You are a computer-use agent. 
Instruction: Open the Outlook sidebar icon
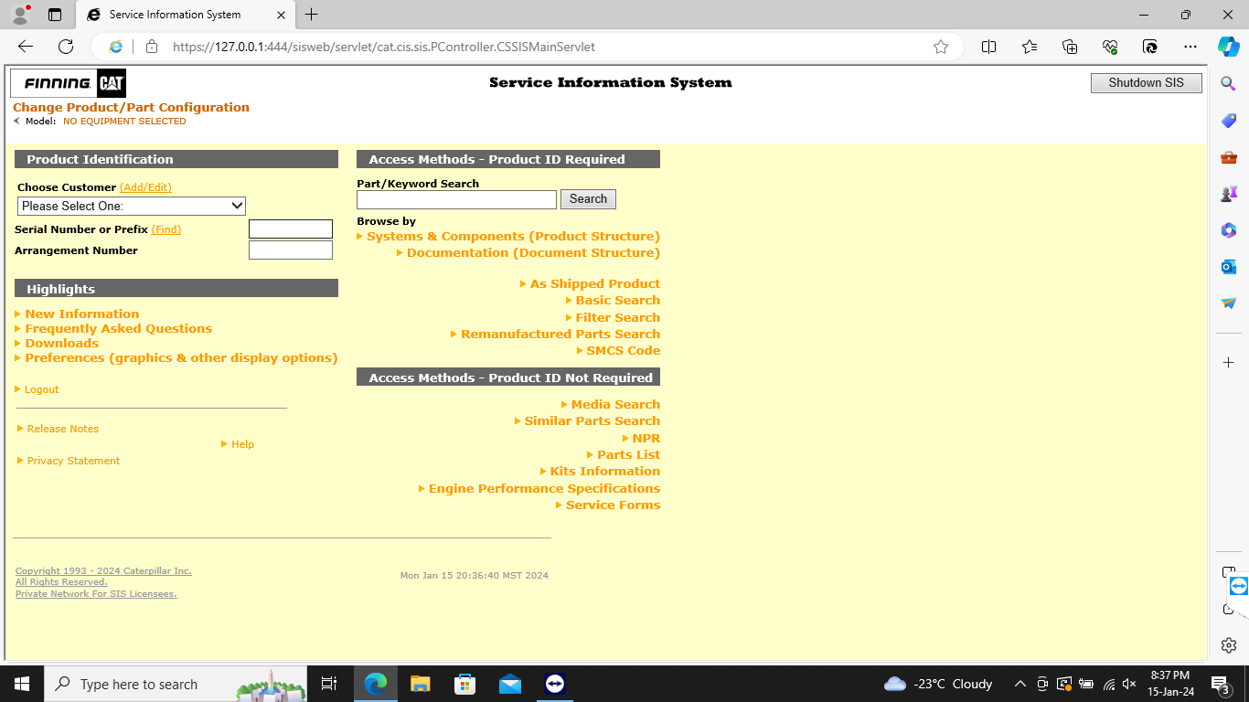[1229, 267]
